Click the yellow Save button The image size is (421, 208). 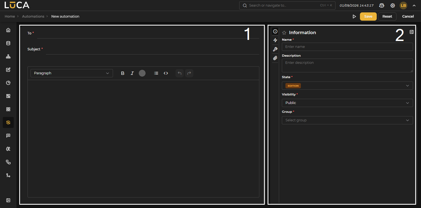point(368,17)
